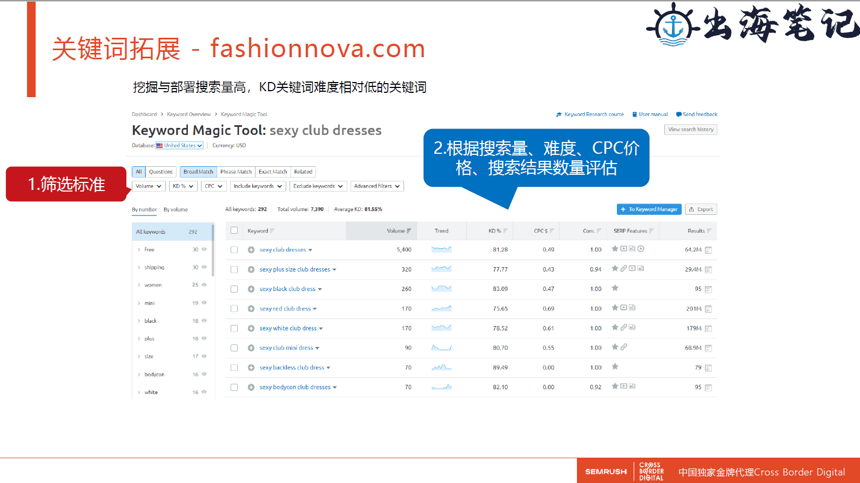The width and height of the screenshot is (860, 483).
Task: Open SERP results icon for sexy black club dress
Action: pos(708,289)
